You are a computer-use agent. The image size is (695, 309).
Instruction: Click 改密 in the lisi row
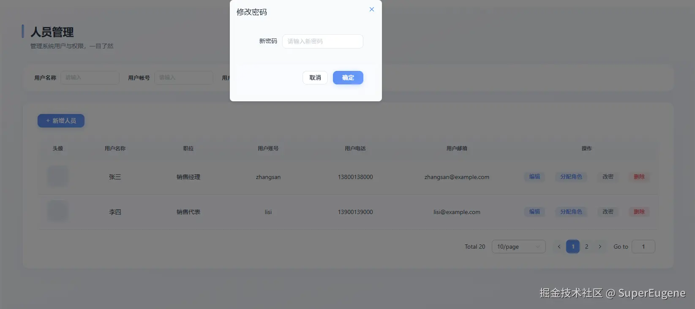[608, 212]
